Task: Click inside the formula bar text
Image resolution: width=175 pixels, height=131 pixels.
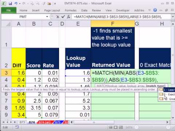Action: 121,17
